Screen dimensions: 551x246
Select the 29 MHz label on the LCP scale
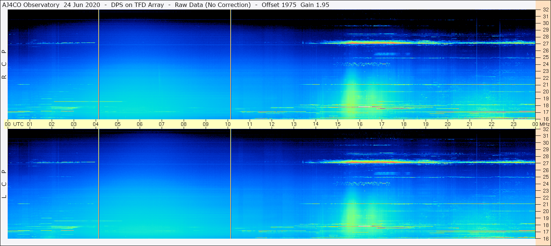click(546, 149)
